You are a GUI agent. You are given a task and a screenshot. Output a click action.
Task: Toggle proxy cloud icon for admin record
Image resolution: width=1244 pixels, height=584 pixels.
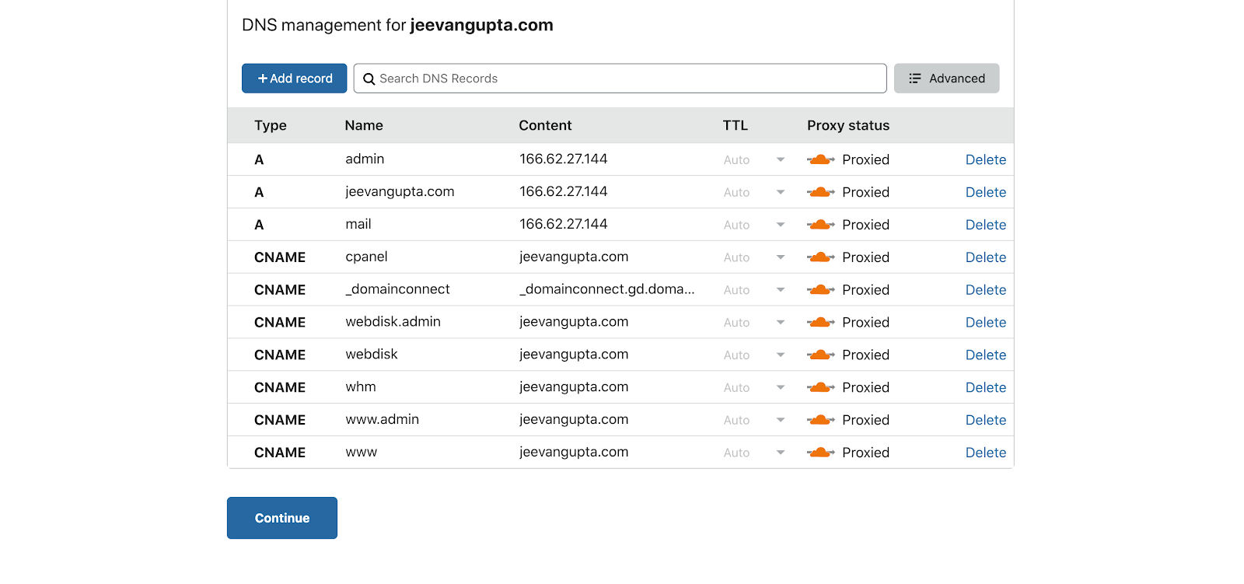[821, 159]
